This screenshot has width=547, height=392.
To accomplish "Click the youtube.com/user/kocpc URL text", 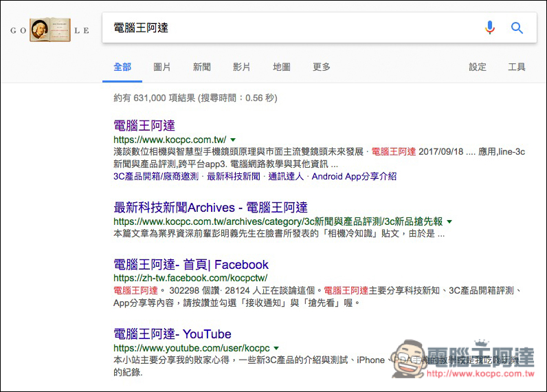I will point(192,348).
